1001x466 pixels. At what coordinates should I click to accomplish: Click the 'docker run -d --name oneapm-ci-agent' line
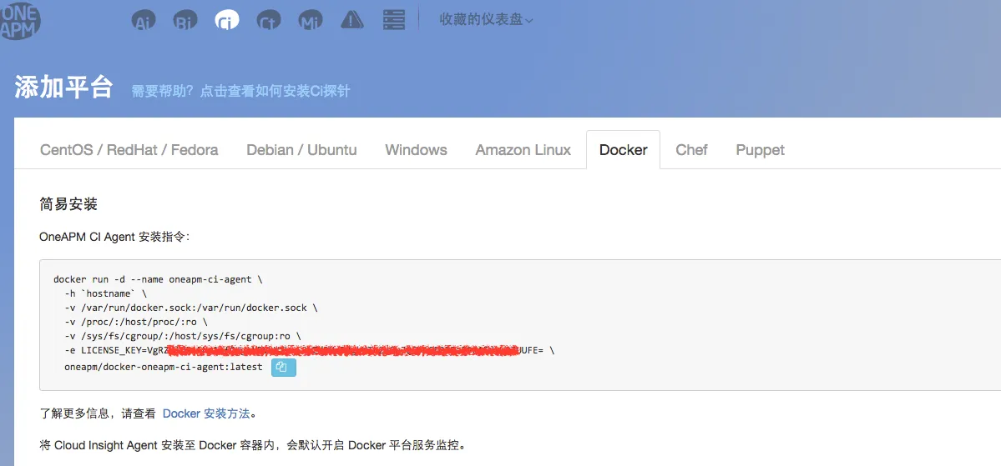[158, 279]
